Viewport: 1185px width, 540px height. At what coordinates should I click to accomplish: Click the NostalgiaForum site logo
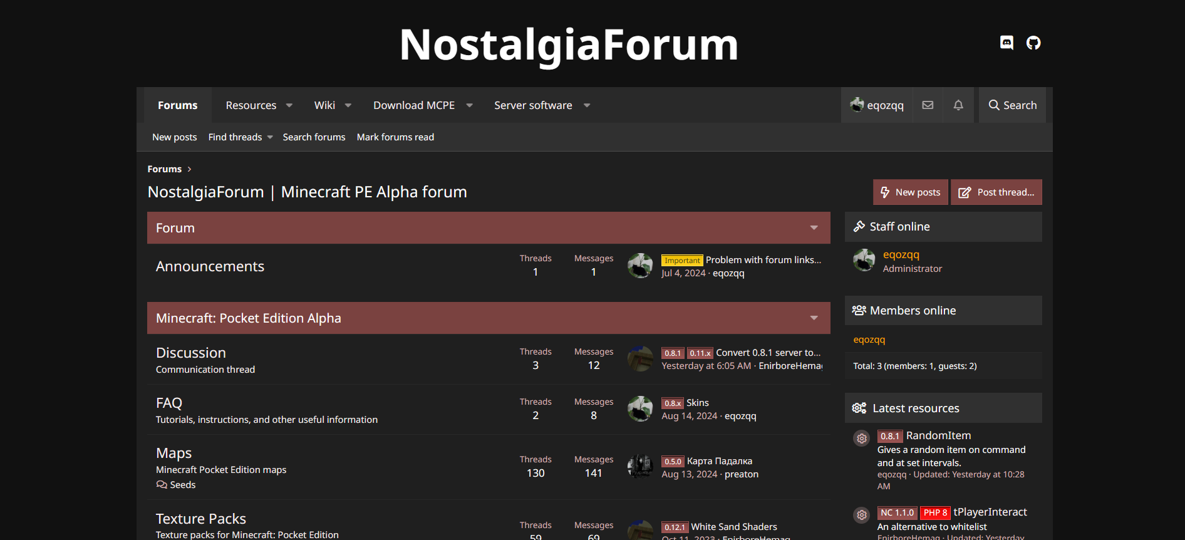point(569,45)
